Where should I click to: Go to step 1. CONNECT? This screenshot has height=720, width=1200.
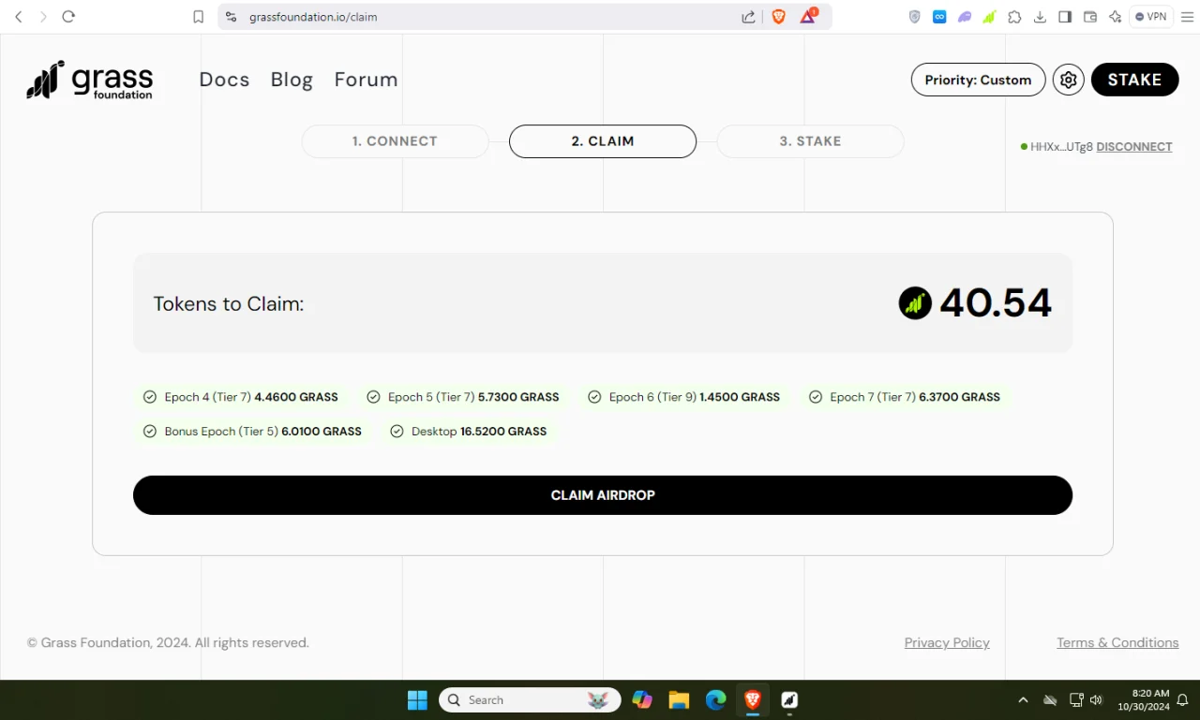(x=395, y=141)
